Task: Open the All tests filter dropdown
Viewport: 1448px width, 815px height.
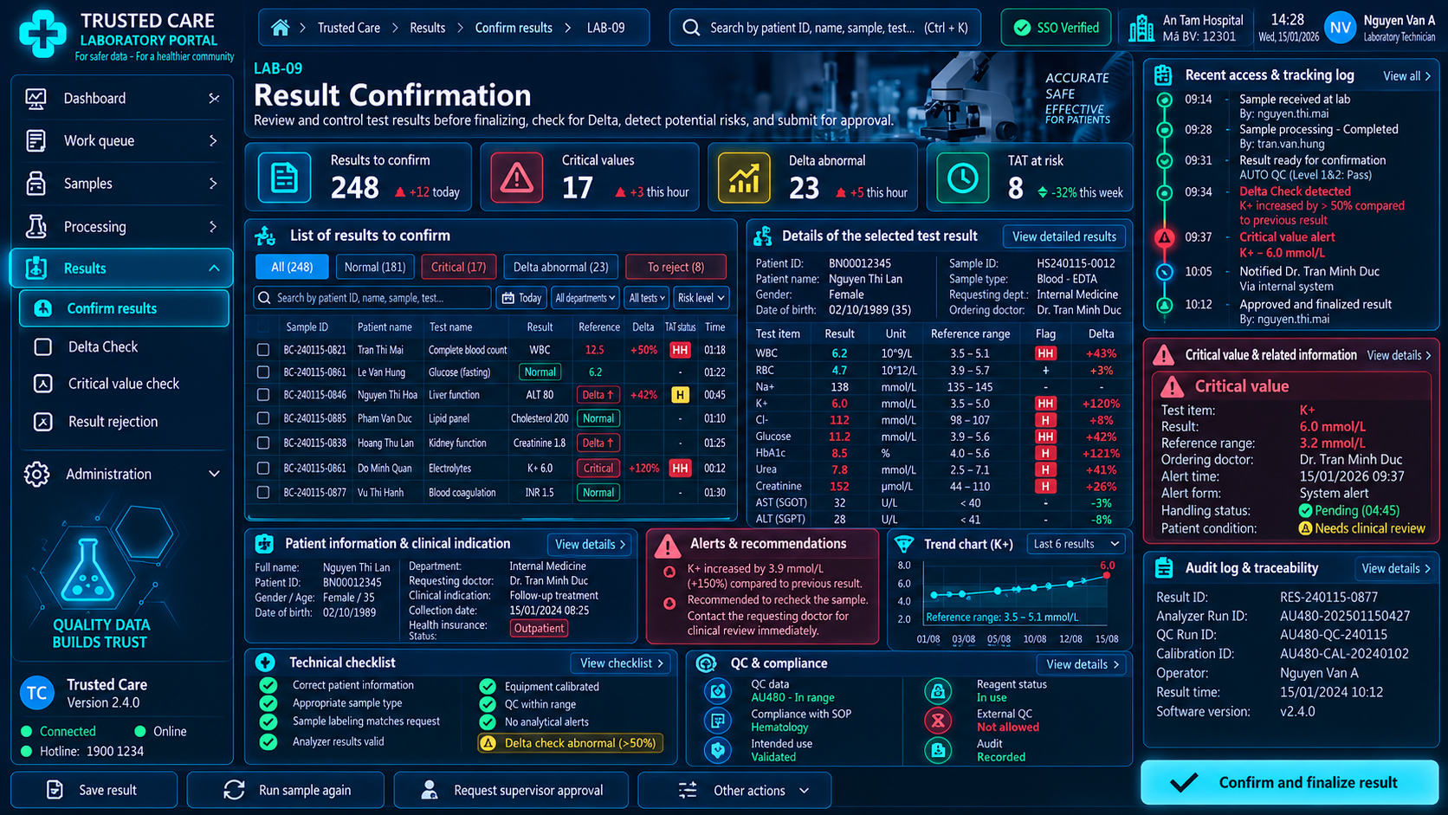Action: tap(646, 298)
